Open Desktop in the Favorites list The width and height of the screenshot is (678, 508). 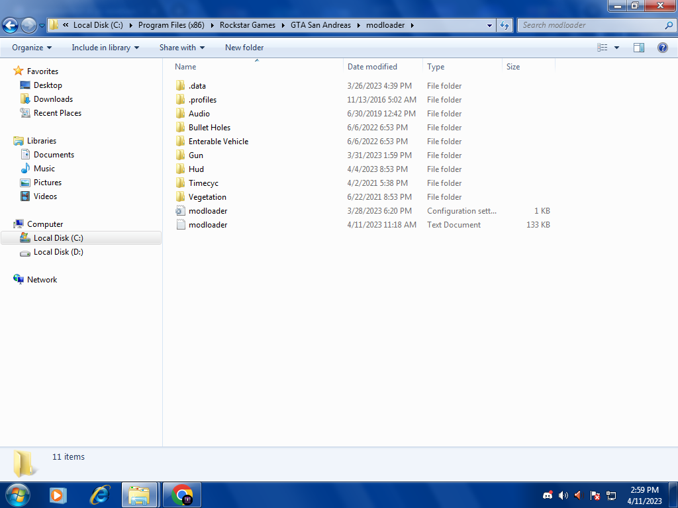point(48,85)
